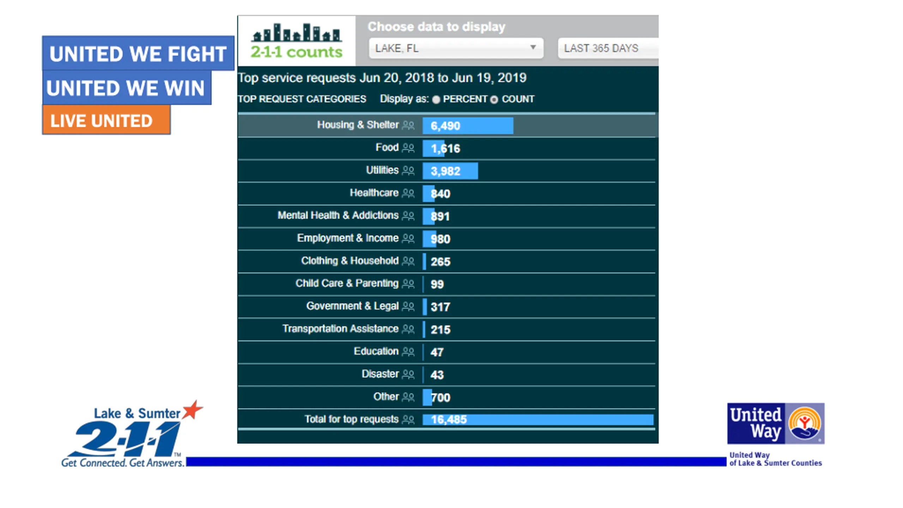Select the Transportation Assistance category row
This screenshot has width=903, height=508.
click(x=447, y=329)
